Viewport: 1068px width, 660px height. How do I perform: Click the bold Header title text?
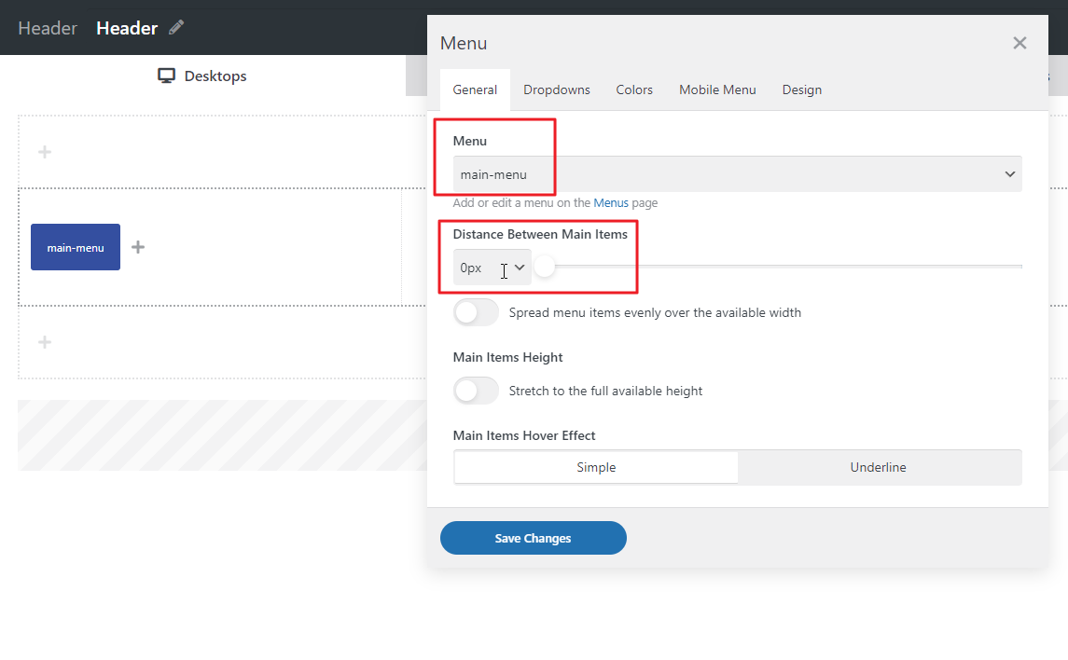[x=127, y=28]
